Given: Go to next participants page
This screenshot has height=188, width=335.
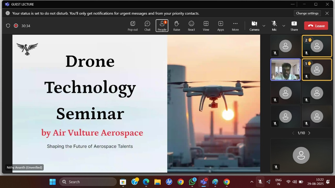Looking at the screenshot, I should pyautogui.click(x=309, y=133).
